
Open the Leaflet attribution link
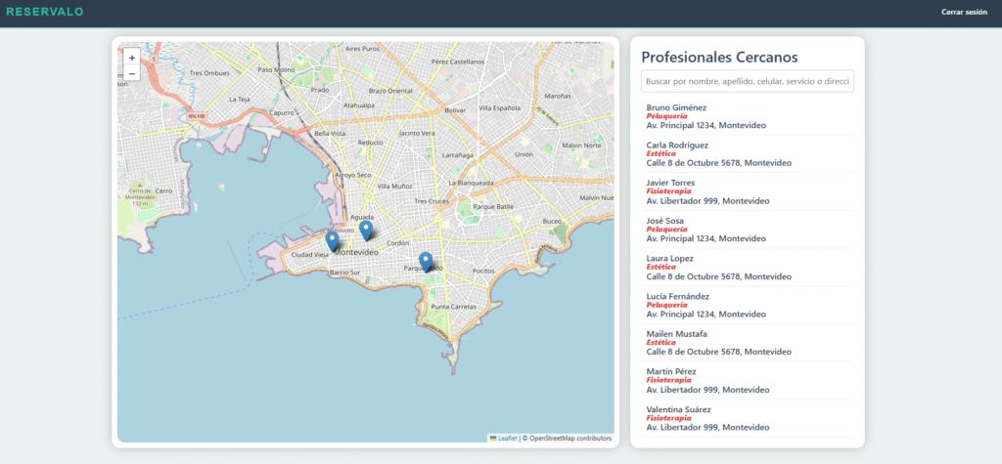tap(507, 439)
